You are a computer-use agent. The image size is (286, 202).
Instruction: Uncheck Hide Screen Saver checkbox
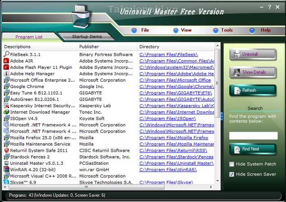coord(232,174)
